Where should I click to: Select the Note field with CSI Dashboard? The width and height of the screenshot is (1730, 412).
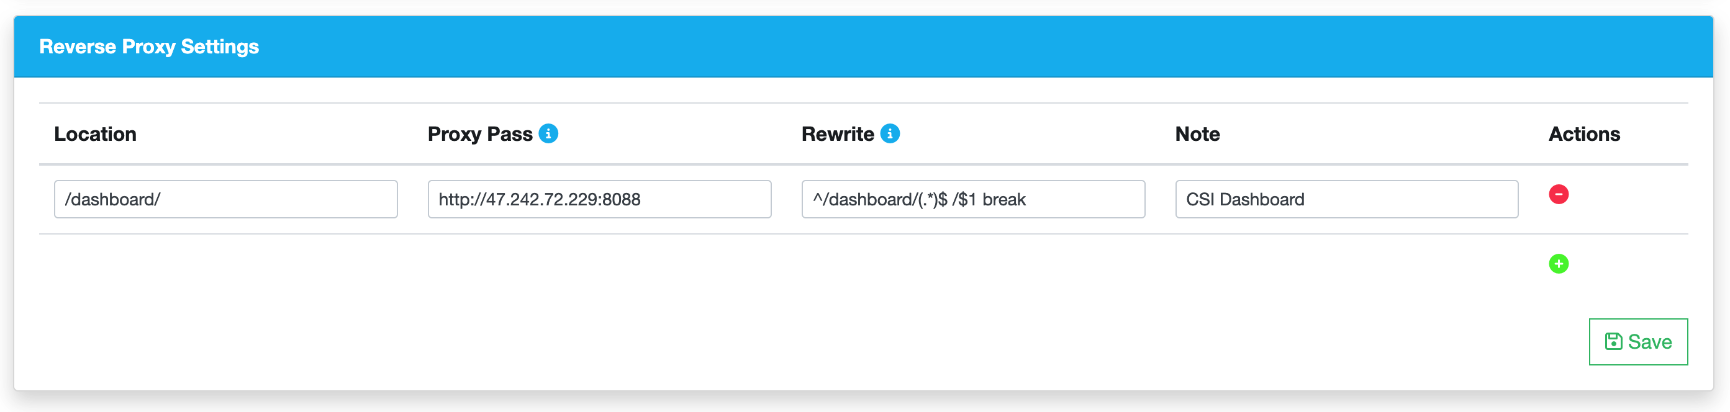(x=1346, y=199)
